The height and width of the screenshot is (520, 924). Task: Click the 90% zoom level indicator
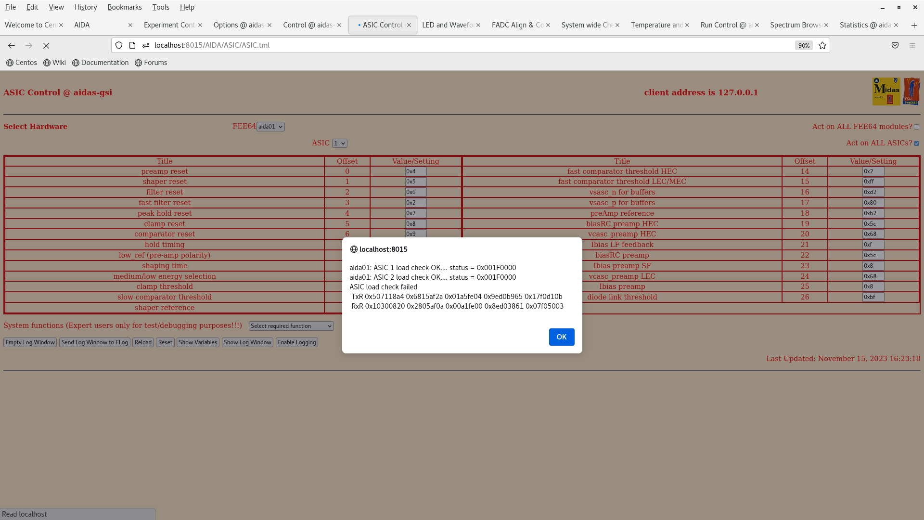[x=803, y=45]
